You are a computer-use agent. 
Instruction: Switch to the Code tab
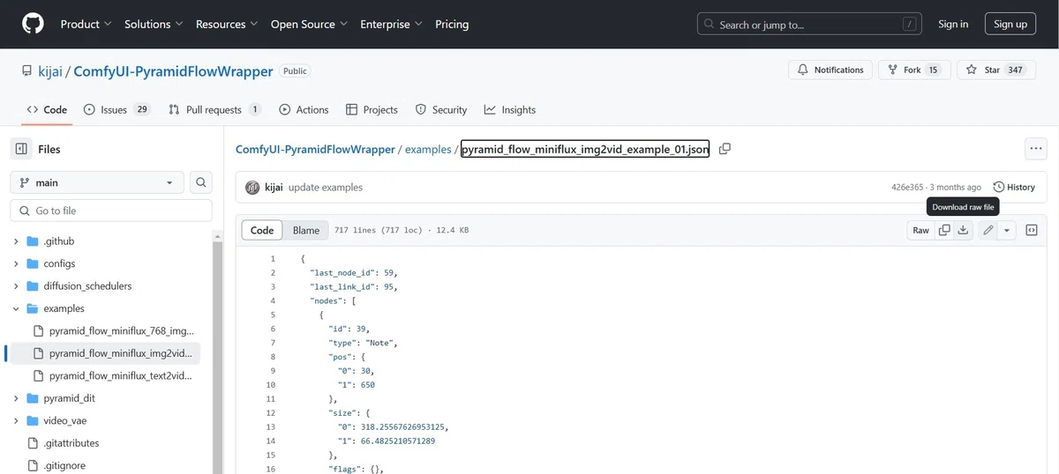(x=48, y=109)
